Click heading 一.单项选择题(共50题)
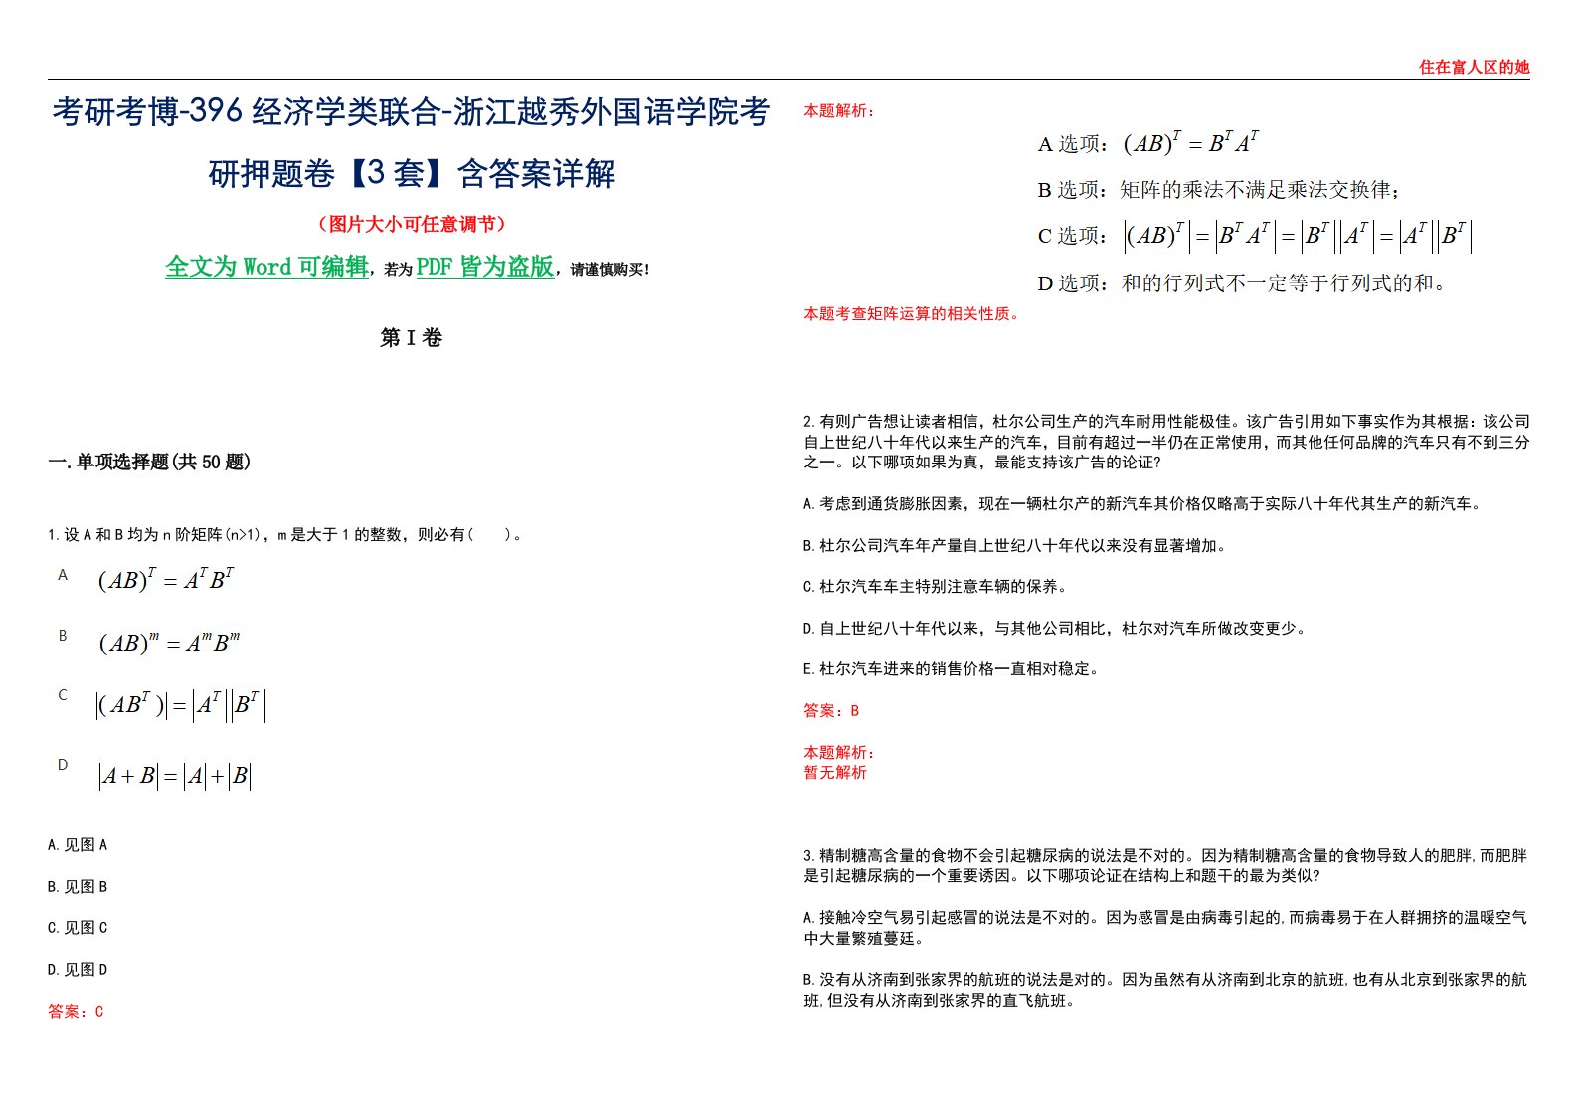The image size is (1578, 1116). pos(149,462)
